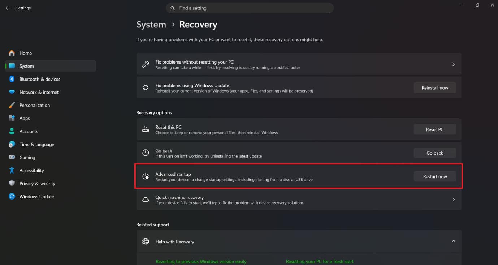
Task: Return to Settings Home page
Action: point(25,53)
